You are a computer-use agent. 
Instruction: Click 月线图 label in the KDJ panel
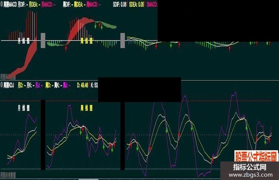tap(24, 108)
